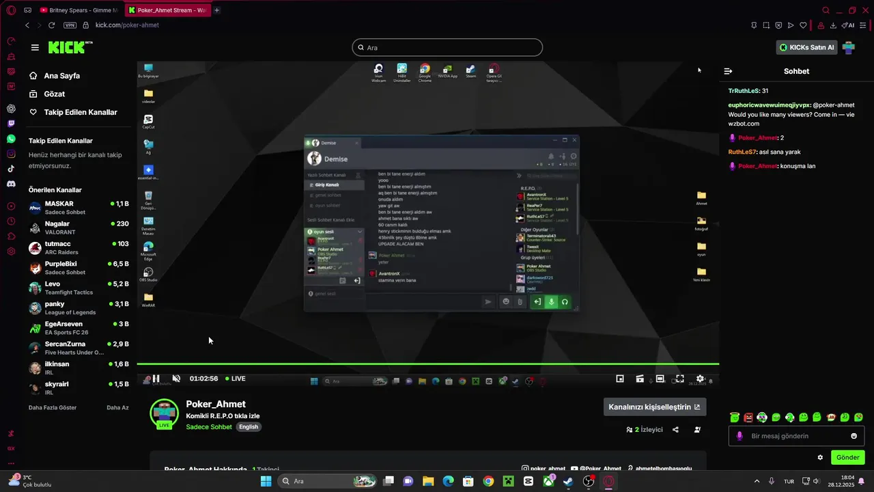874x492 pixels.
Task: Open chat settings gear
Action: point(820,457)
